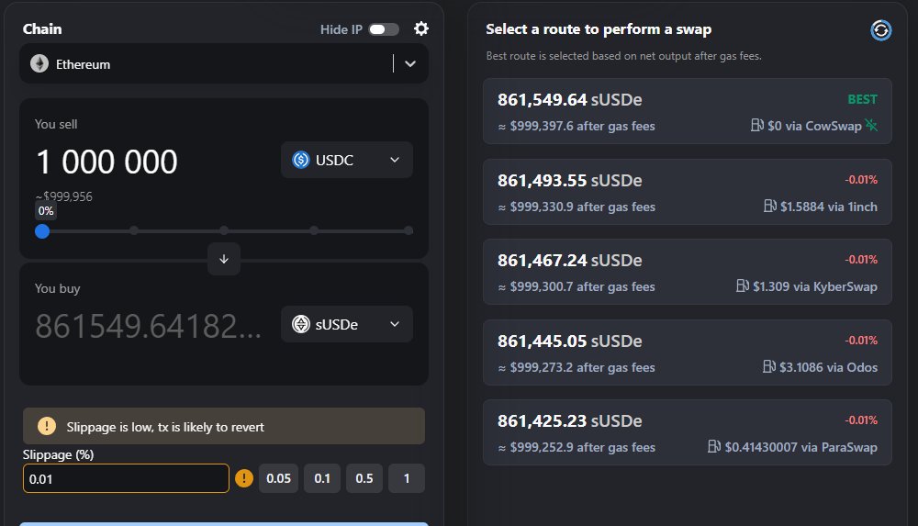Click the slippage percent input field
918x526 pixels.
pyautogui.click(x=126, y=478)
